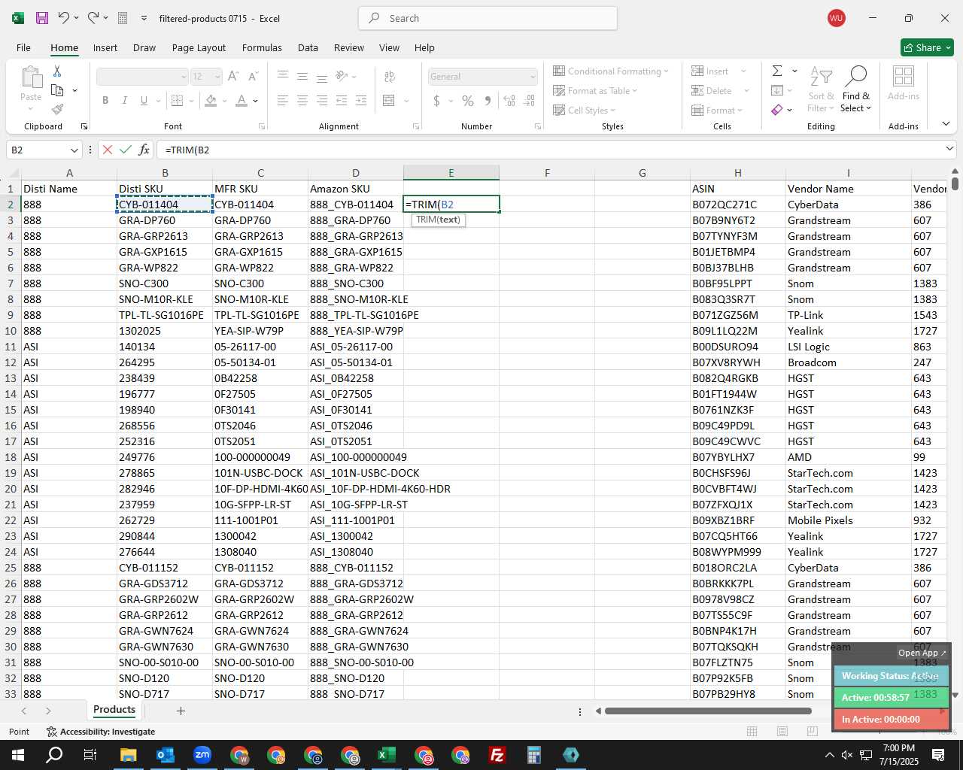This screenshot has width=963, height=770.
Task: Click the horizontal scrollbar thumb
Action: pyautogui.click(x=708, y=711)
